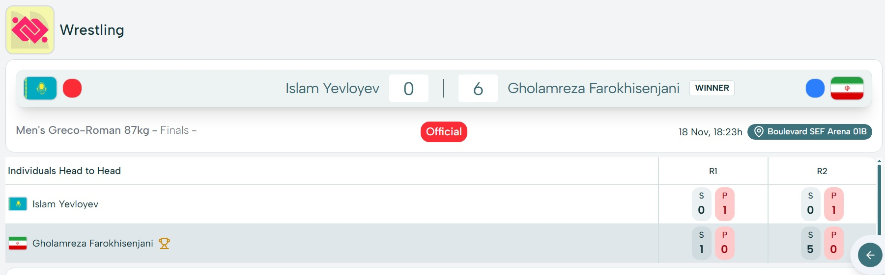Click the gold trophy icon beside Farokhisenjani
Image resolution: width=885 pixels, height=275 pixels.
pos(164,243)
